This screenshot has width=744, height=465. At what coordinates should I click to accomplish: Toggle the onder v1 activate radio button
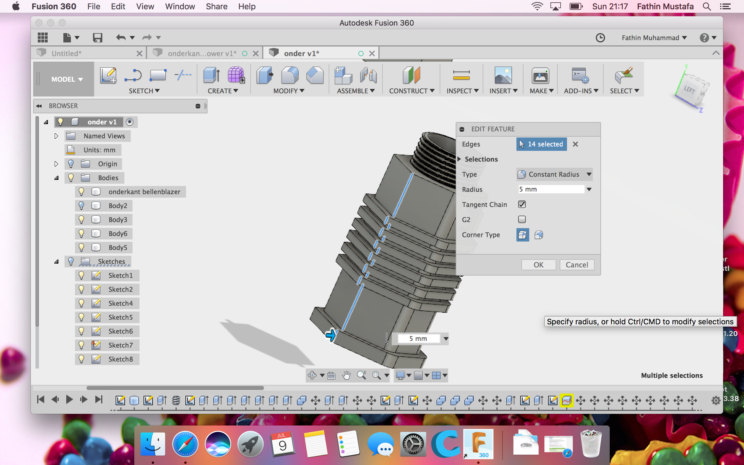coord(129,122)
